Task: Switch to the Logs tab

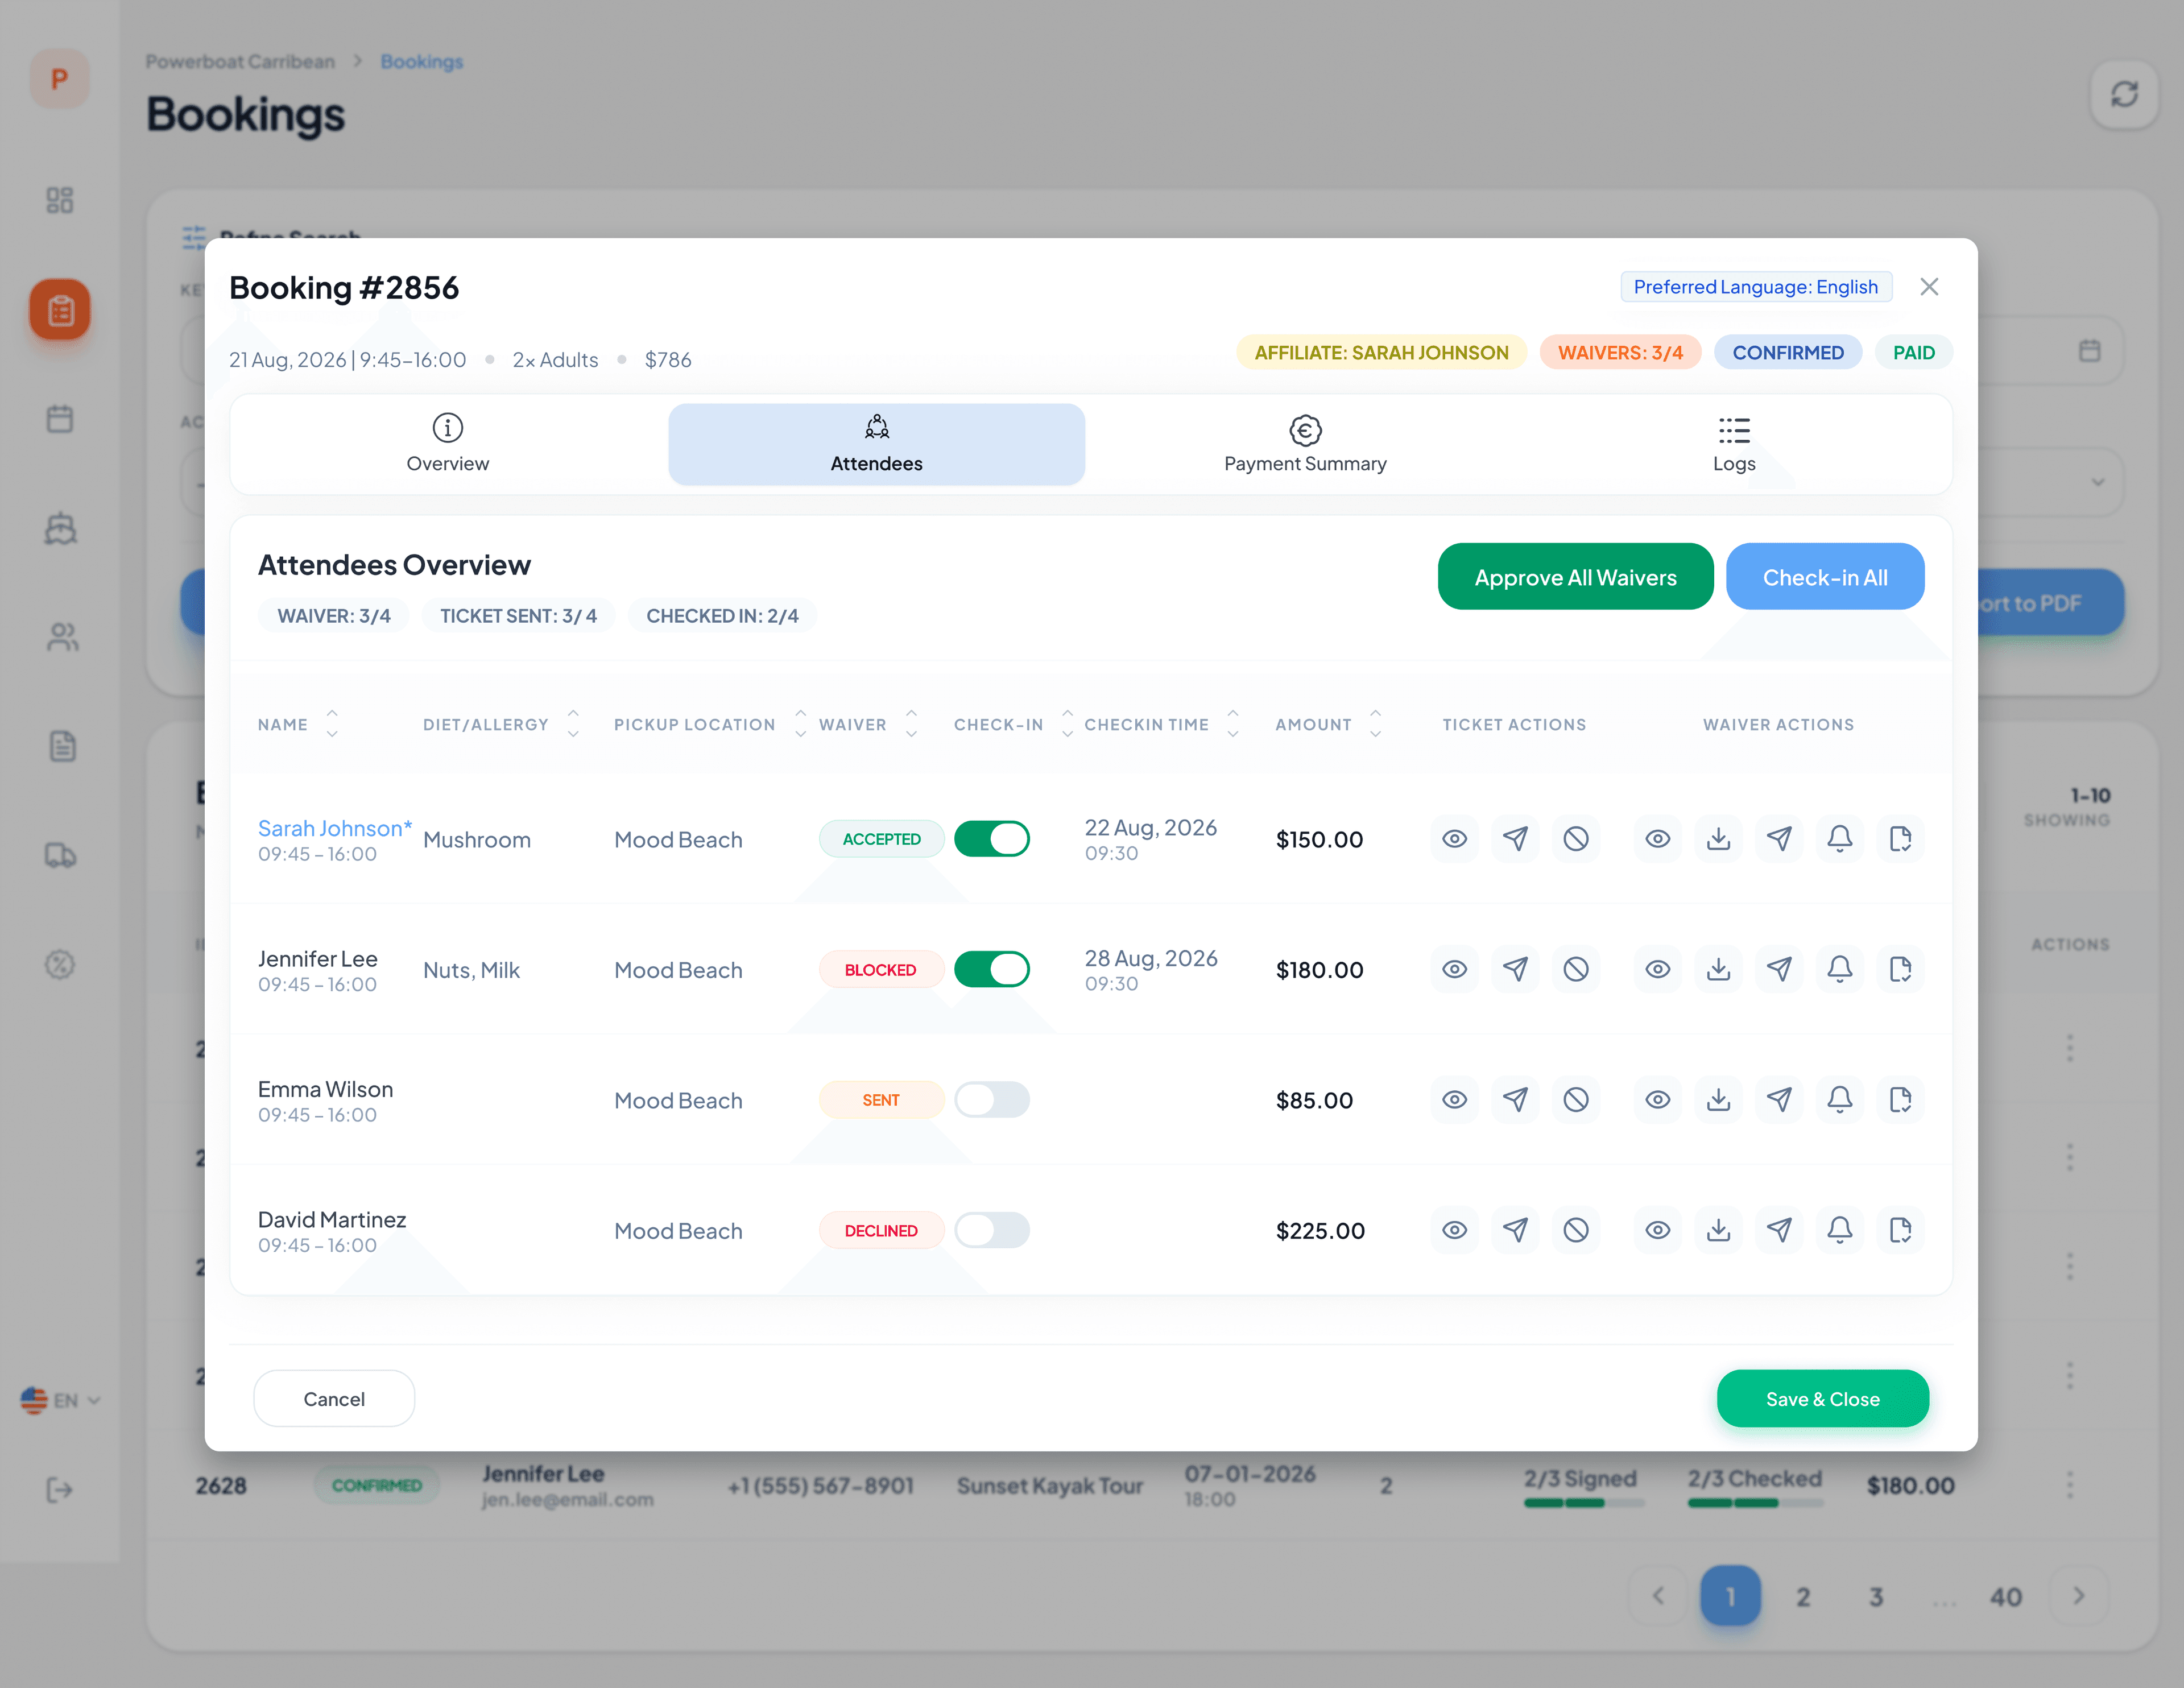Action: (1734, 444)
